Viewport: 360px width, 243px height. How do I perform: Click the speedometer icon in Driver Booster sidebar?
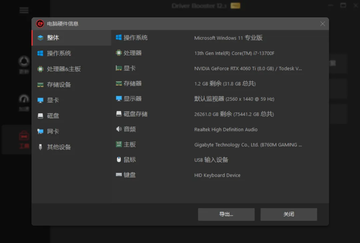24,99
